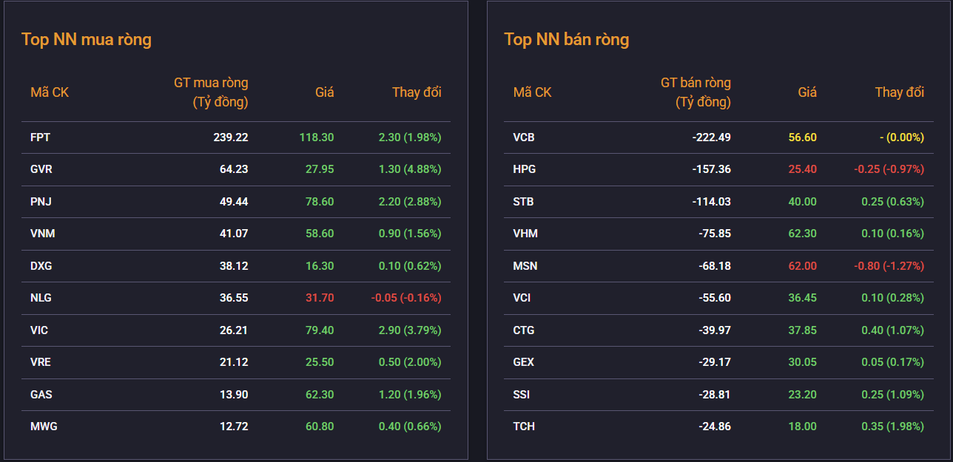Select the MWG stock ticker
This screenshot has width=953, height=462.
pos(44,427)
